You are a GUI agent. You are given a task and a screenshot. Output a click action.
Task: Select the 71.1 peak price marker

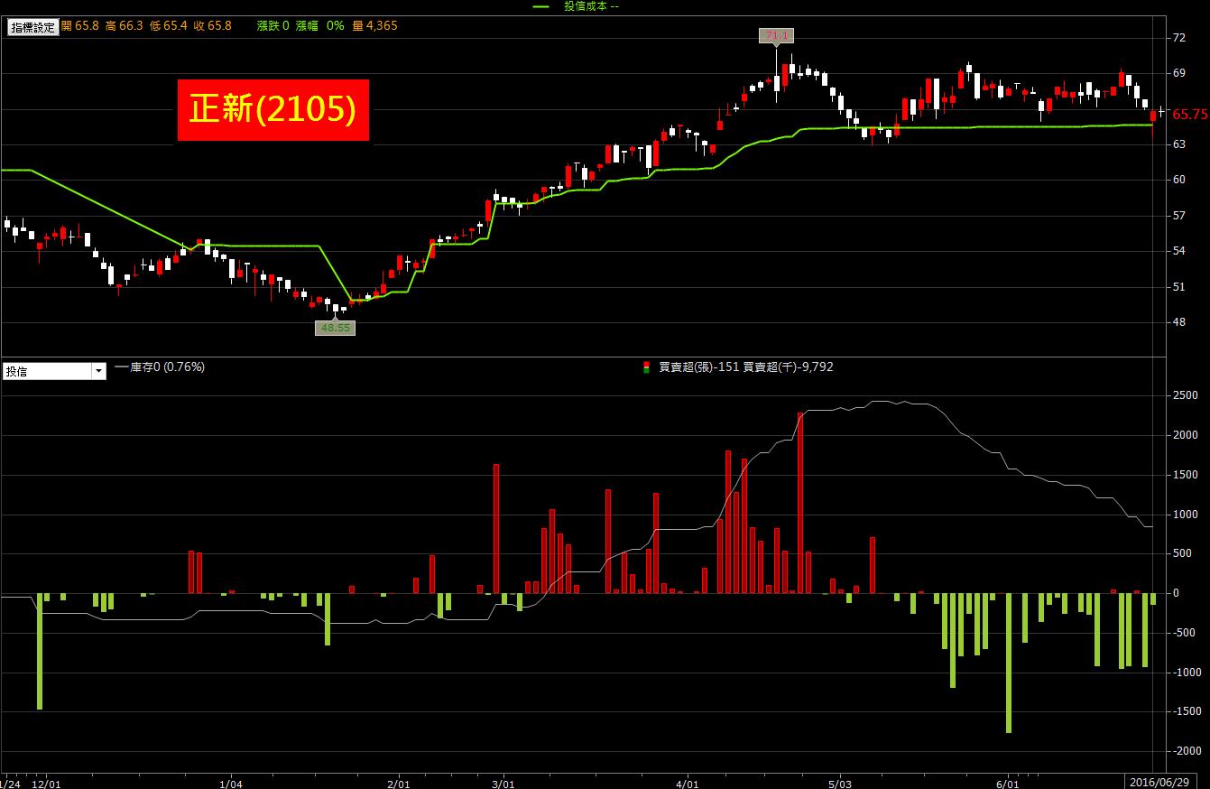(776, 35)
